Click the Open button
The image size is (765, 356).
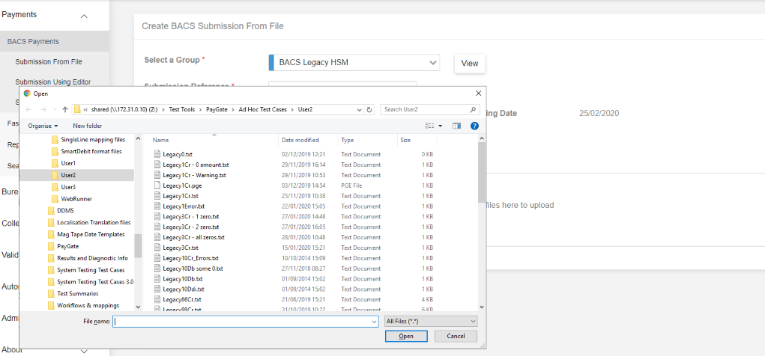(406, 336)
